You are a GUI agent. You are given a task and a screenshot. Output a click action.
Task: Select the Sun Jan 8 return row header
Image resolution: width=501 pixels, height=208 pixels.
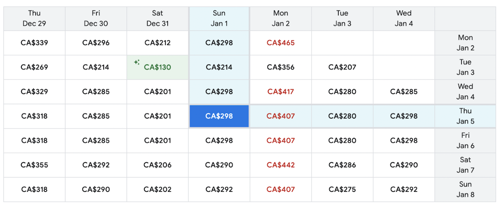click(465, 190)
